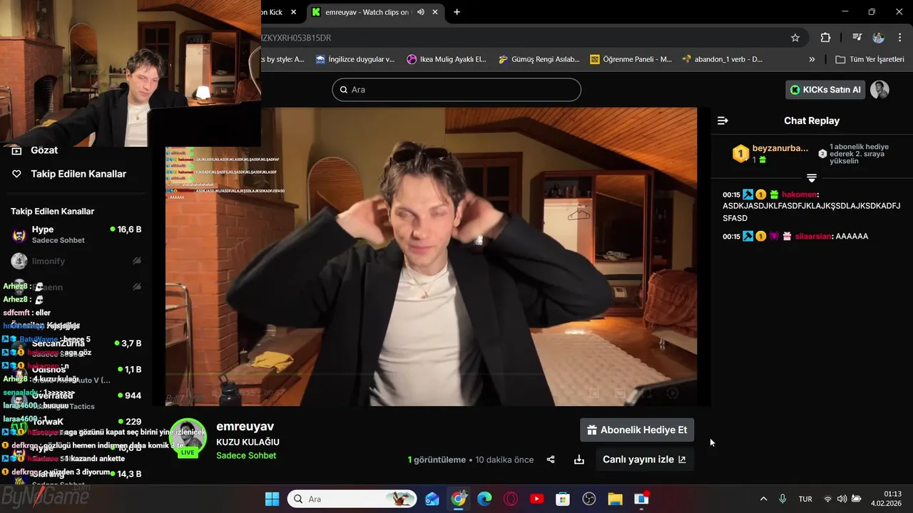Screen dimensions: 913x513
Task: Open the Hype channel showing 16,6 B
Action: click(76, 234)
